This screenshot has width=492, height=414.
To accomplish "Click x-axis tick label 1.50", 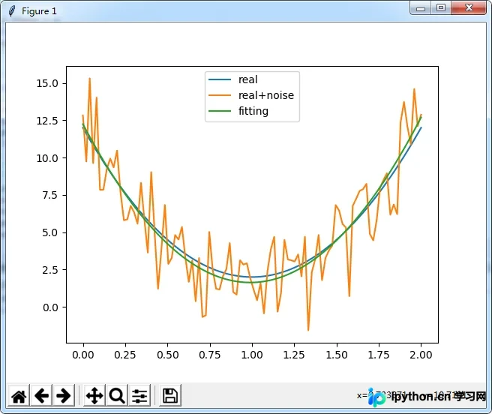I will coord(337,355).
